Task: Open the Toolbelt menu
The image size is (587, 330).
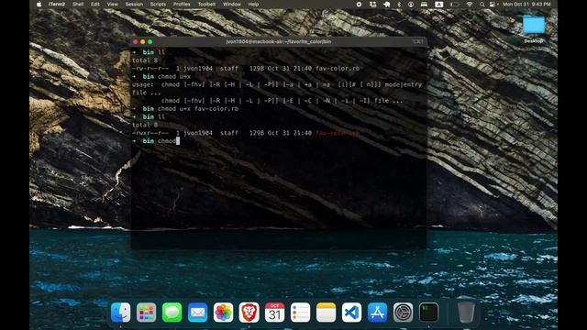Action: tap(206, 4)
